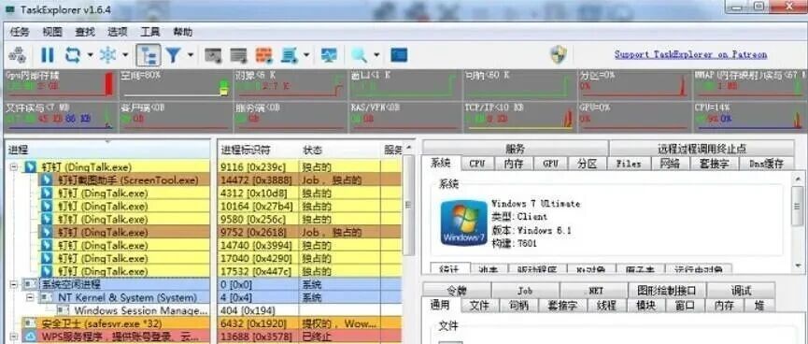Click DingTalk icon in row with PID 4312
Image resolution: width=808 pixels, height=344 pixels.
(x=47, y=193)
